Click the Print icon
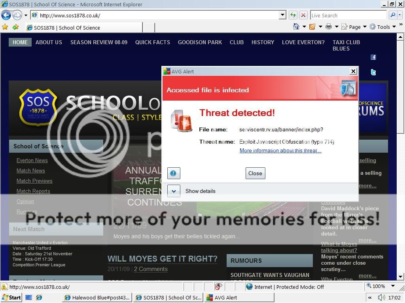The width and height of the screenshot is (405, 303). (x=329, y=26)
